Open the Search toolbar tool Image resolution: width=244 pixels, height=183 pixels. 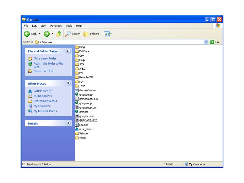tap(73, 34)
